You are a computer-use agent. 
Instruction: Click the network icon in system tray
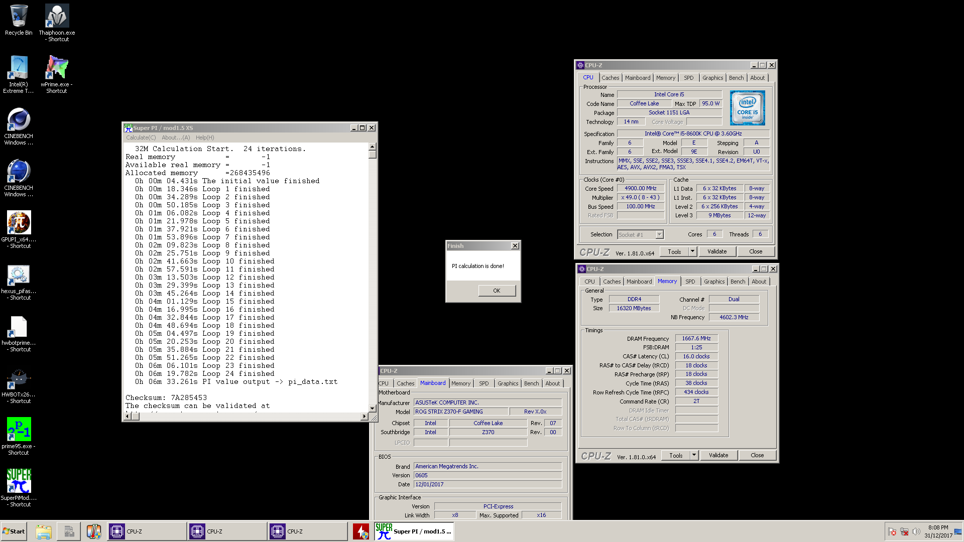[904, 531]
